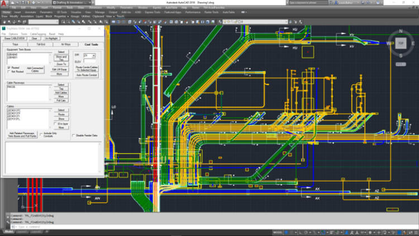Click the TOP face of the ViewCube
Screen dimensions: 419x236
coord(400,43)
